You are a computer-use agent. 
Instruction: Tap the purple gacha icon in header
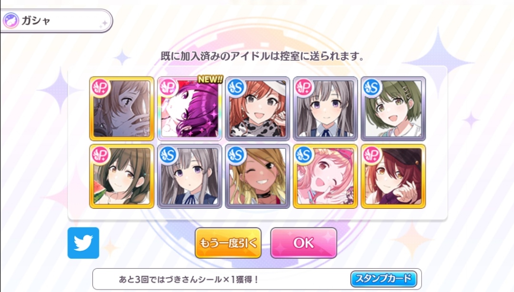tap(11, 20)
